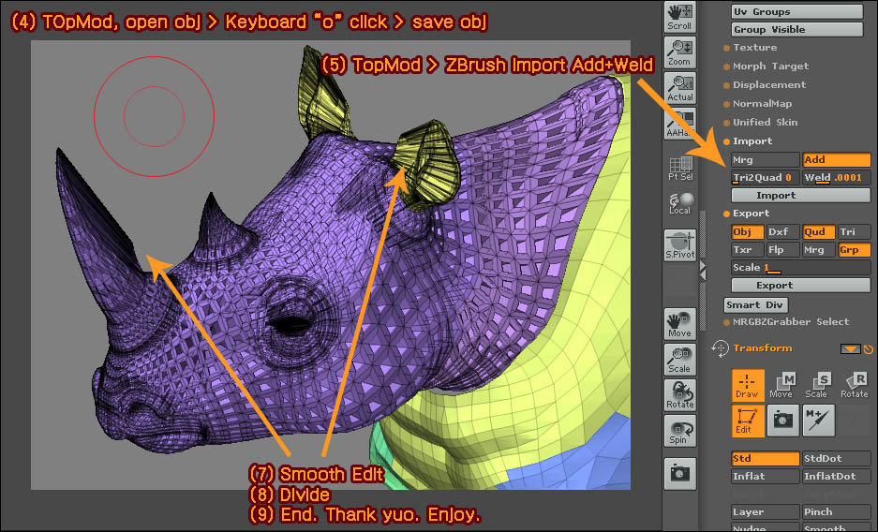878x532 pixels.
Task: Click the Uv Groups button
Action: tap(796, 12)
